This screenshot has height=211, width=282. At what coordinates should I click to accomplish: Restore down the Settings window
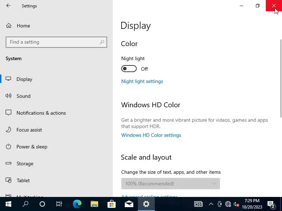pos(258,6)
